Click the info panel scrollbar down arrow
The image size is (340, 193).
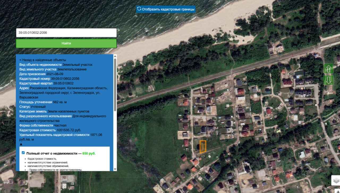pyautogui.click(x=115, y=169)
